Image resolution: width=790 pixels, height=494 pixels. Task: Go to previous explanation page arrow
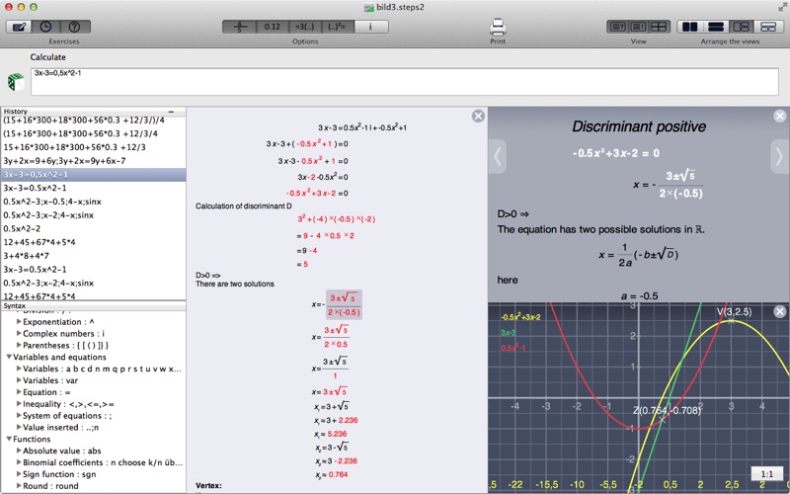[x=498, y=156]
